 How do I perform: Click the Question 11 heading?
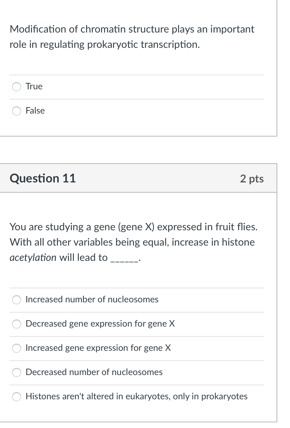43,178
